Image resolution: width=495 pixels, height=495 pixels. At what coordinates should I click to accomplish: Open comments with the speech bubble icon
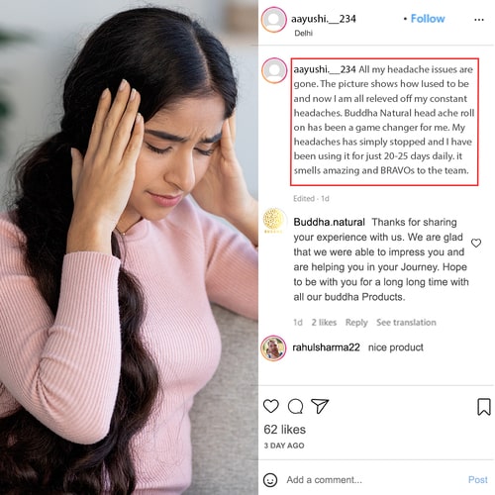click(x=295, y=406)
